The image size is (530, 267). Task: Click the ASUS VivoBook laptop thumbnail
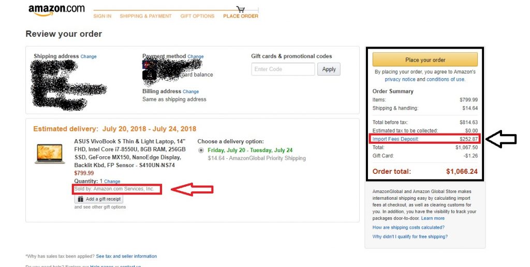click(50, 154)
